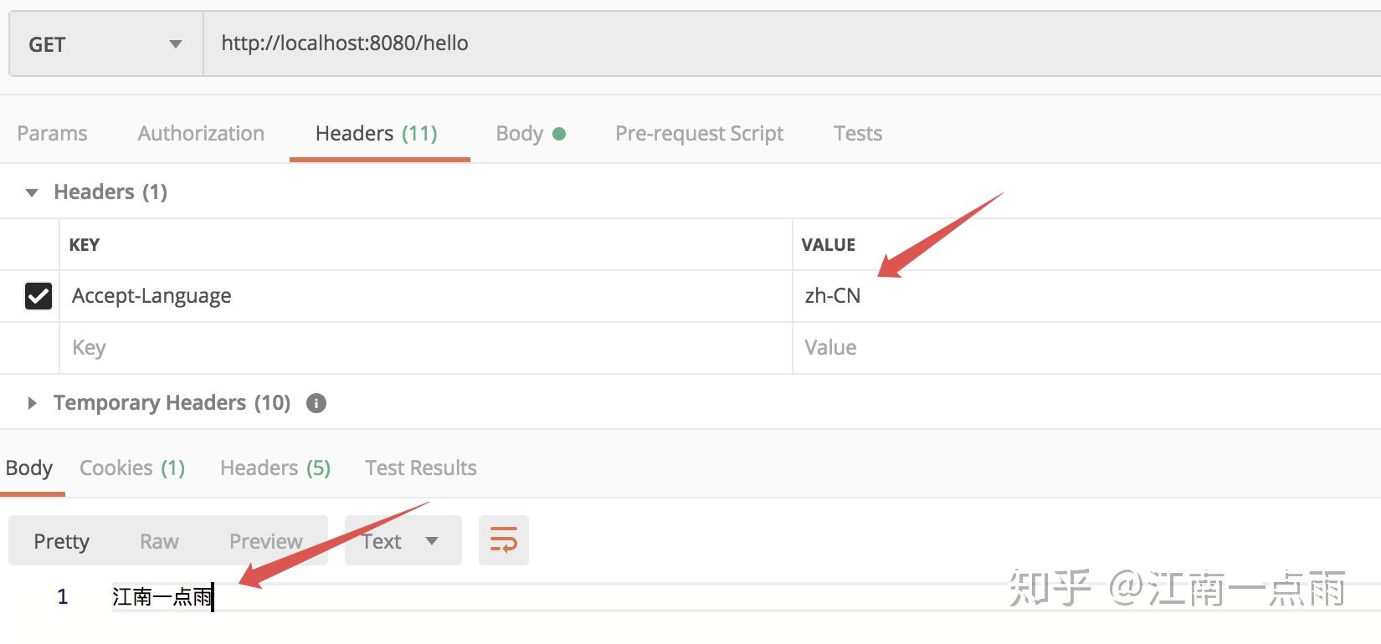
Task: Uncheck the Accept-Language header checkbox
Action: pos(39,296)
